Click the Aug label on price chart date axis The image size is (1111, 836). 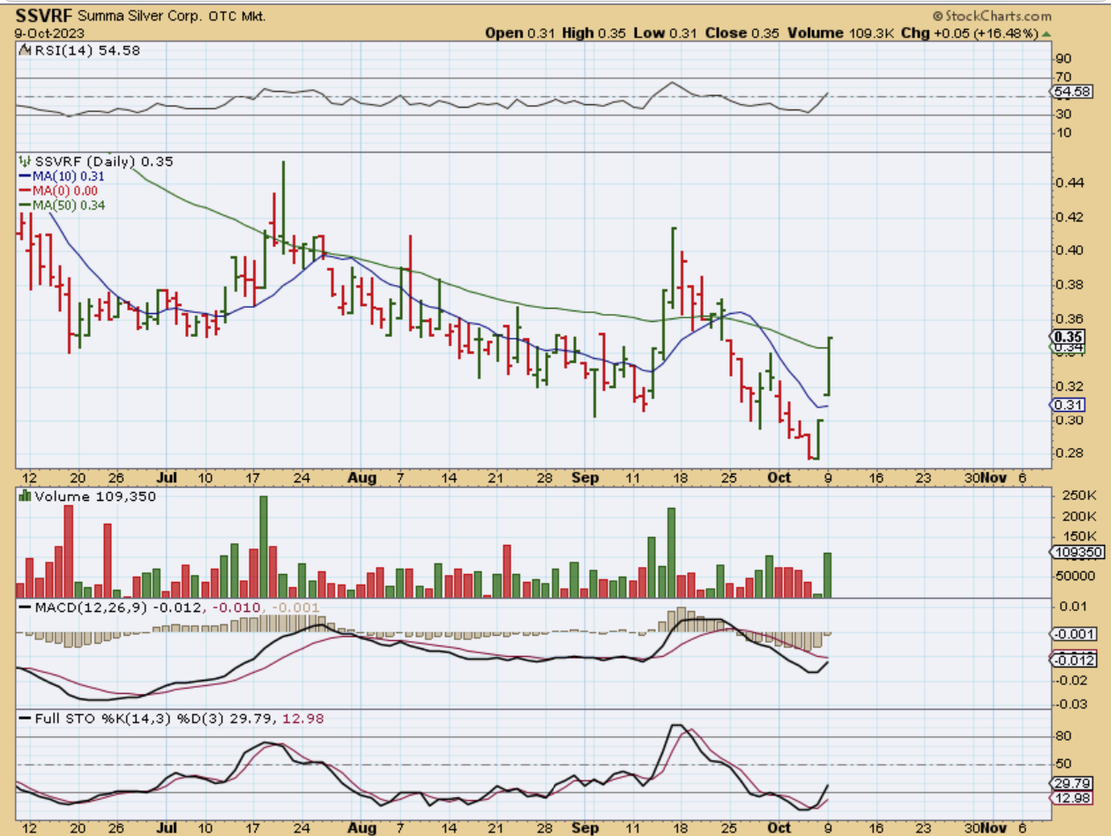pos(362,478)
